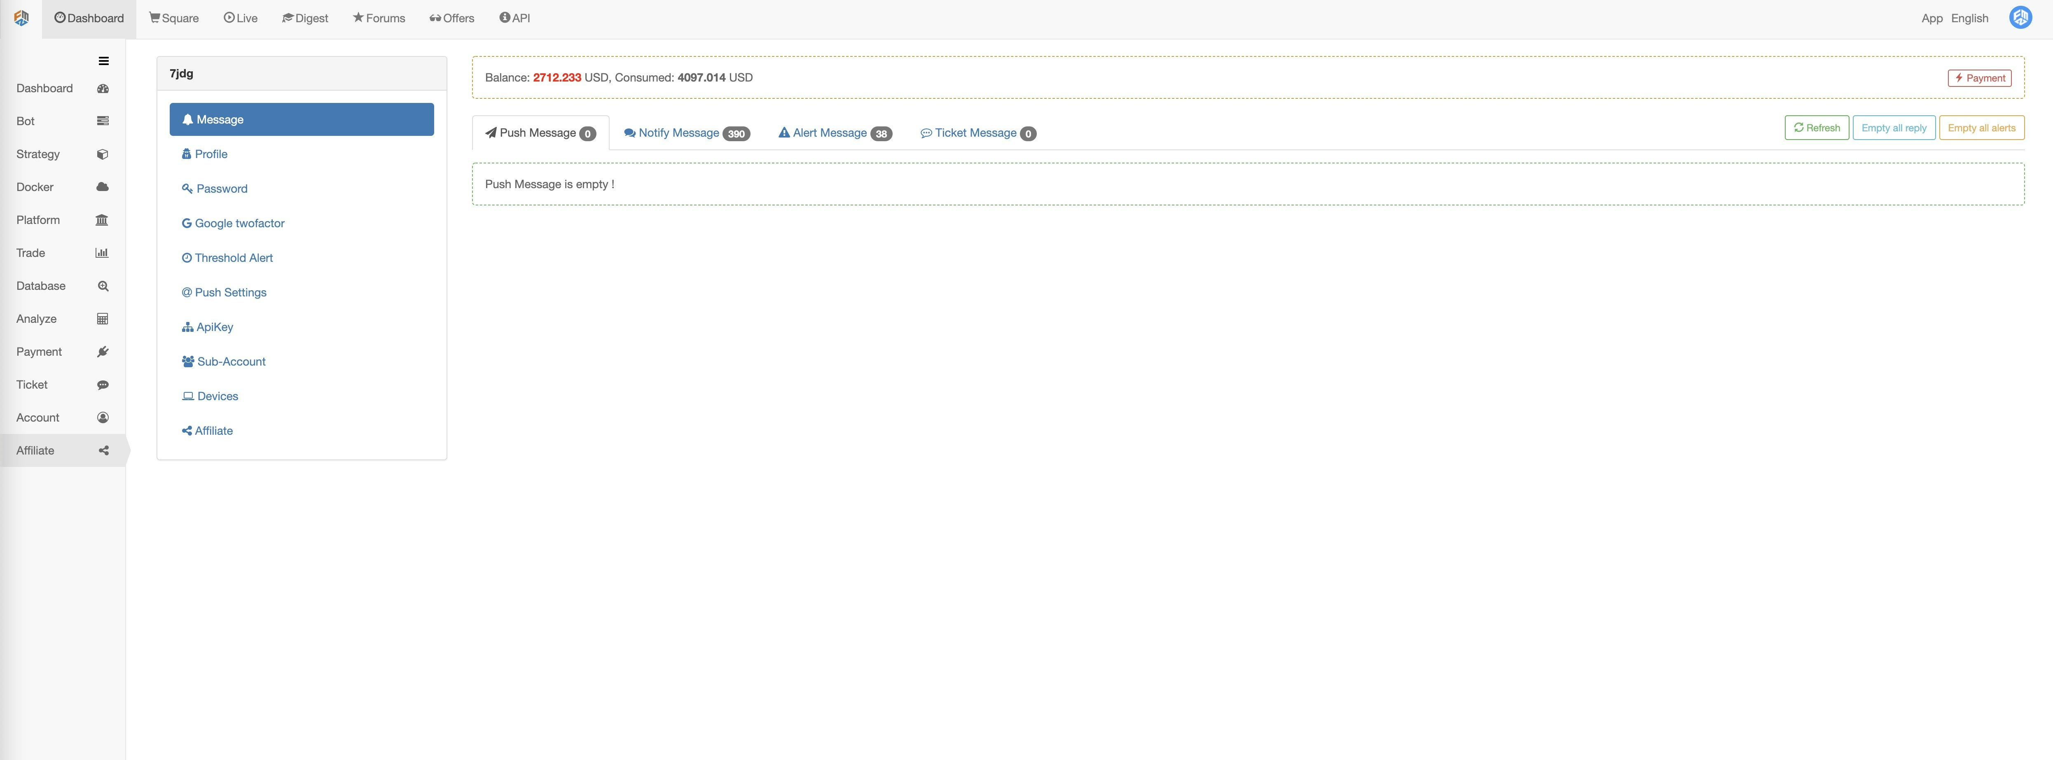Screen dimensions: 2053x760
Task: Open API in the top navigation
Action: click(x=515, y=19)
